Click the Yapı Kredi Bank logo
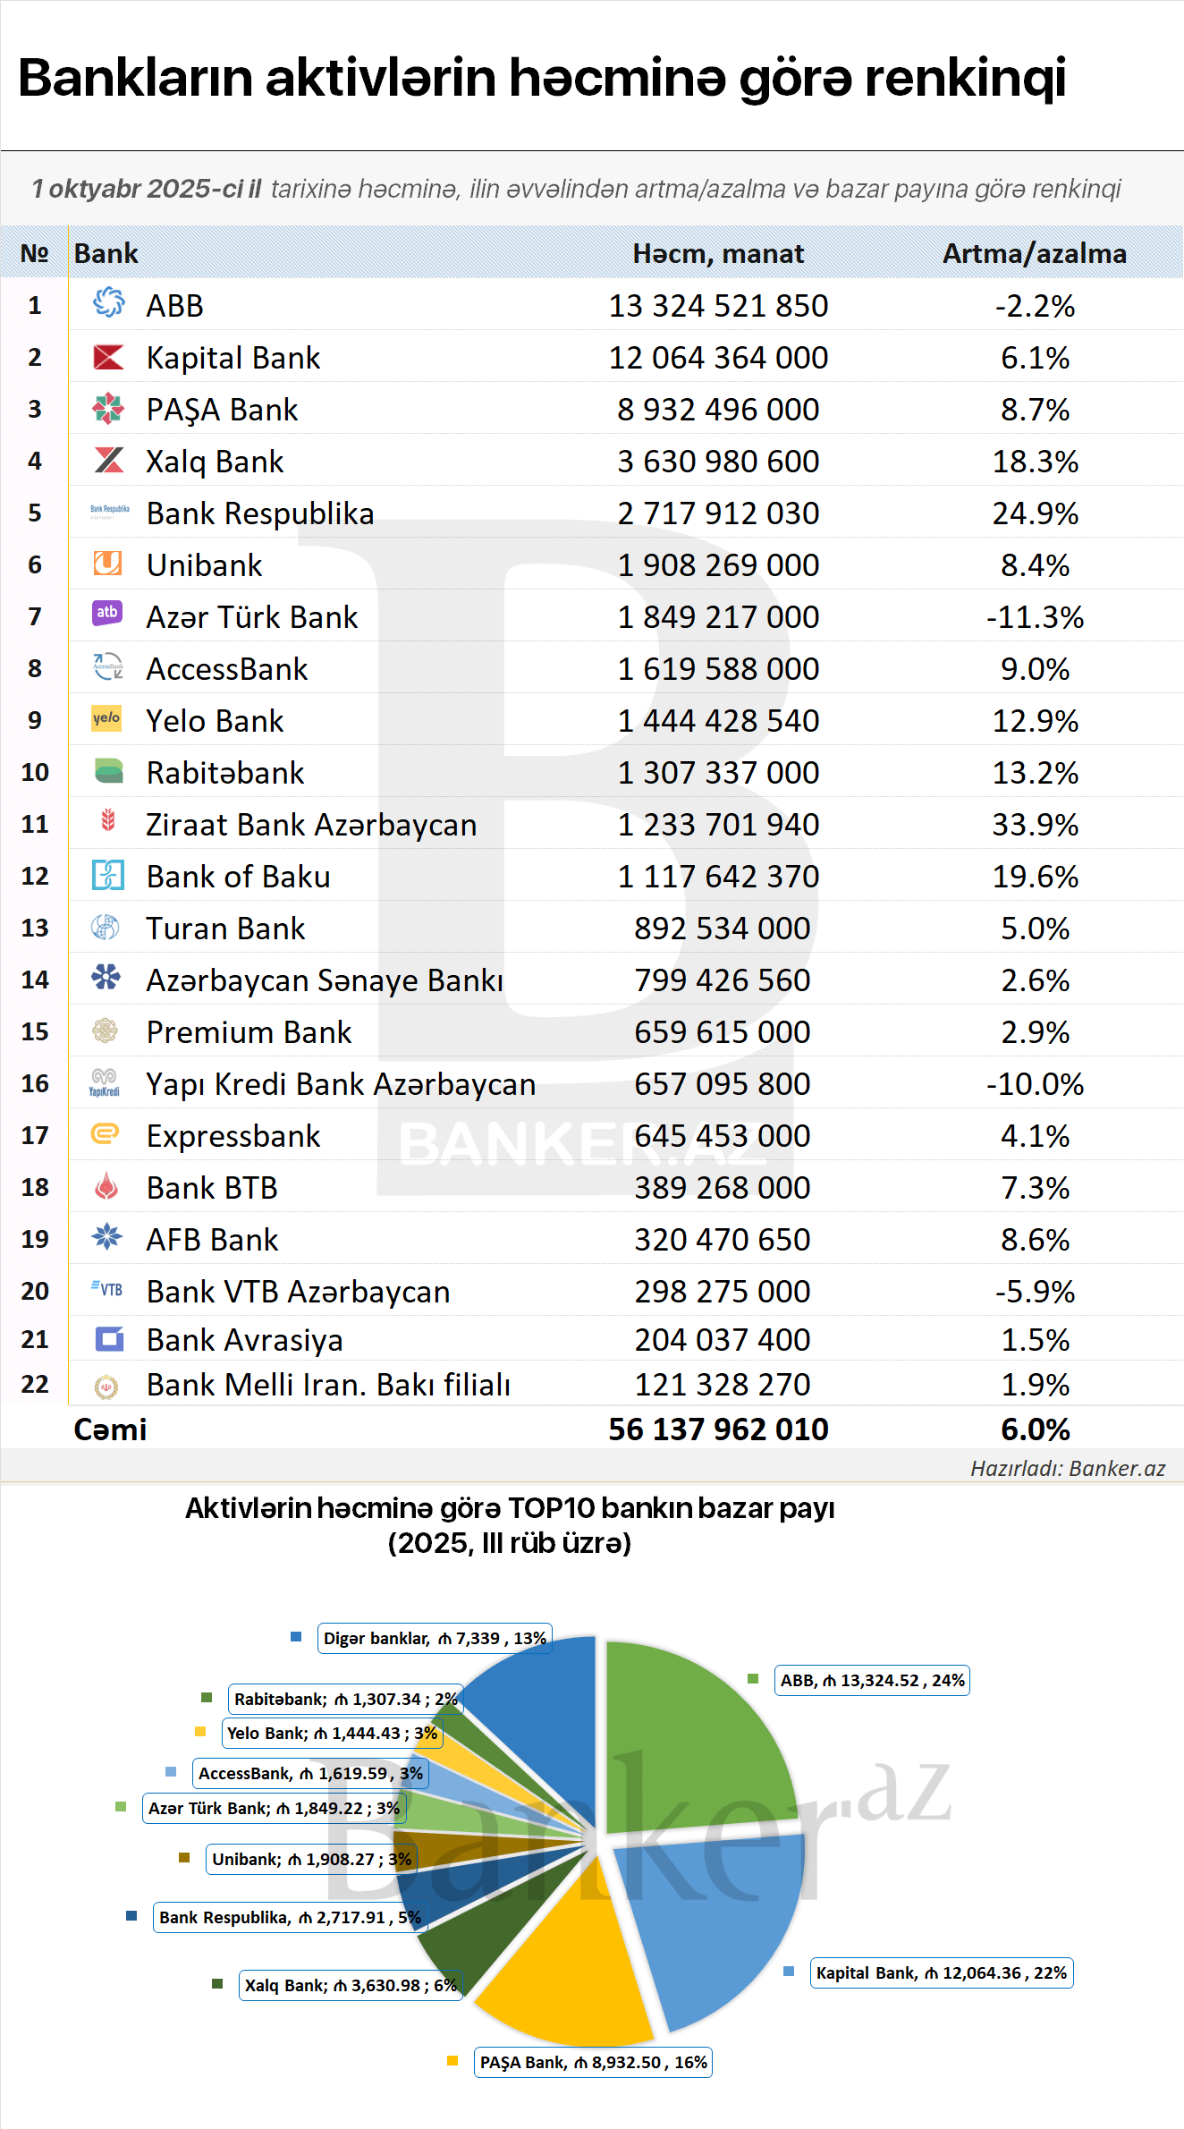 click(x=105, y=1082)
